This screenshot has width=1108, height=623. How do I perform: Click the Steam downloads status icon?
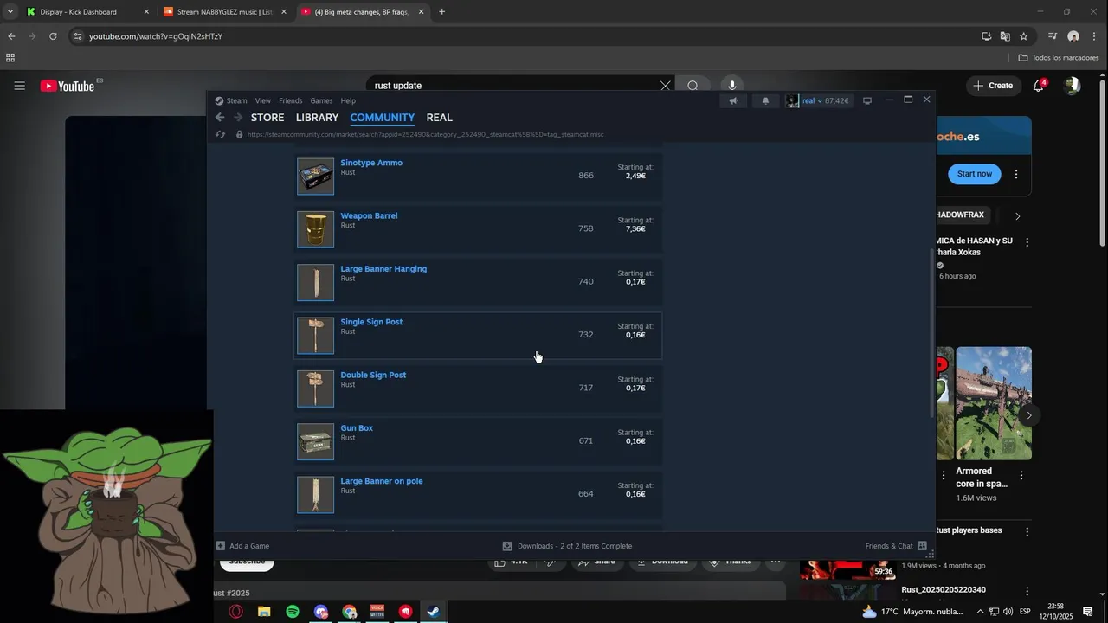[507, 546]
